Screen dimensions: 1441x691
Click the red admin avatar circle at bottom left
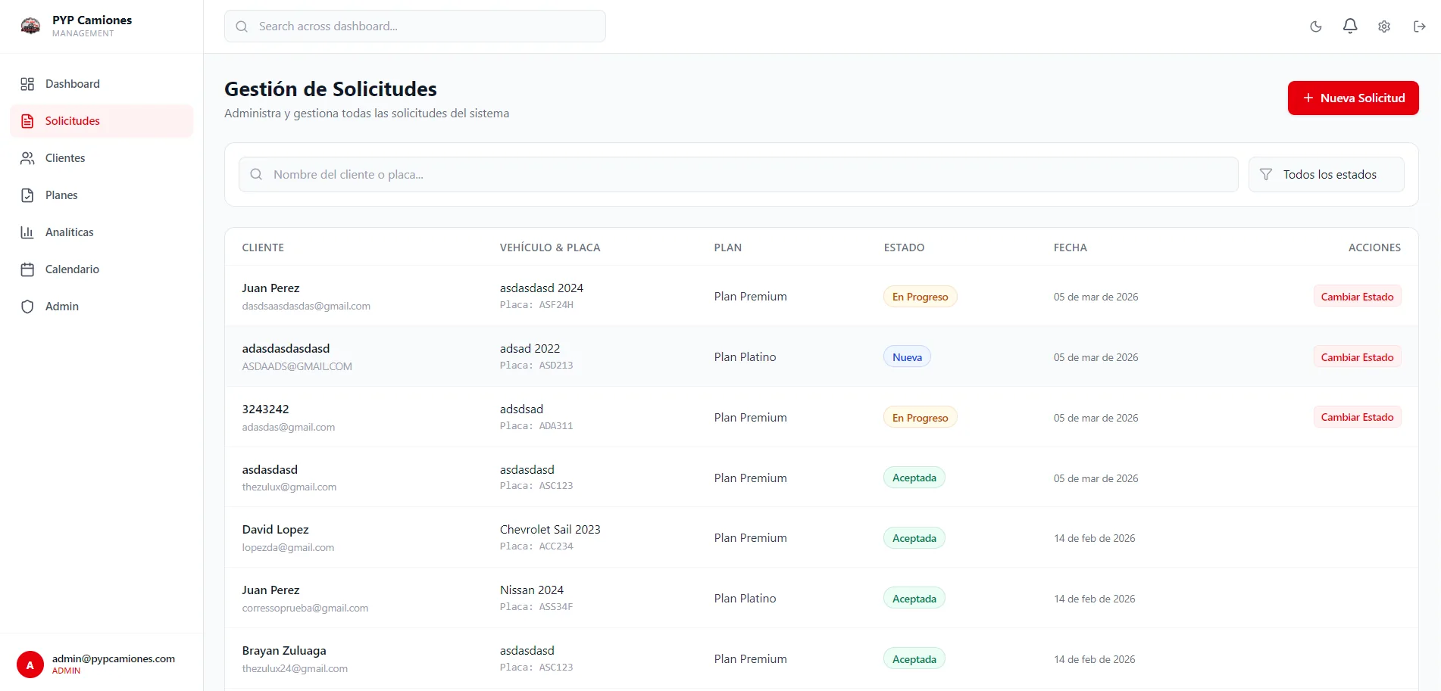tap(30, 664)
